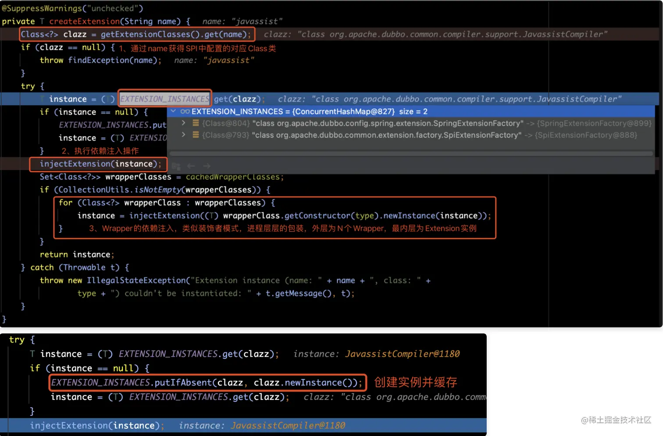Click the forward arrow in the debugger popup
The image size is (663, 436).
point(207,166)
